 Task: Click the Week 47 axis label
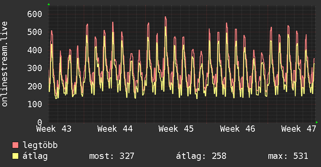click(299, 129)
